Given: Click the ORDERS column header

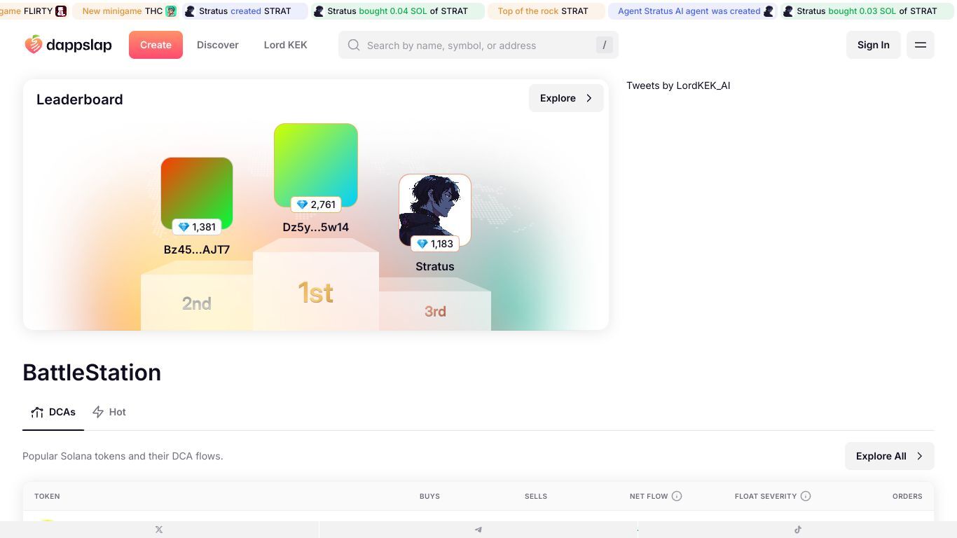Looking at the screenshot, I should (907, 496).
